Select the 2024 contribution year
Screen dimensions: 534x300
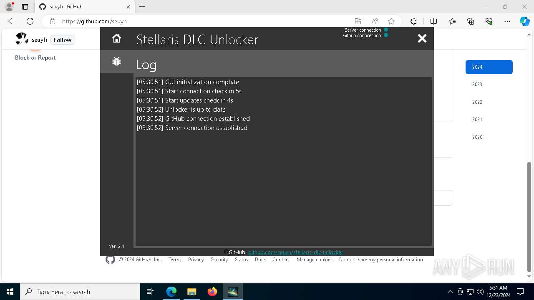pyautogui.click(x=489, y=67)
